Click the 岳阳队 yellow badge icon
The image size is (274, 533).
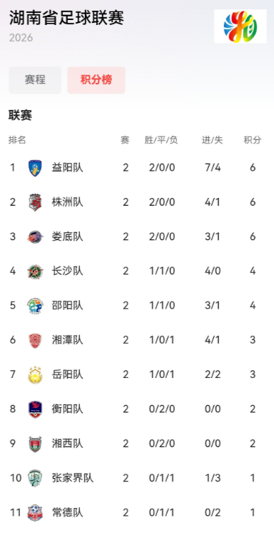(35, 374)
